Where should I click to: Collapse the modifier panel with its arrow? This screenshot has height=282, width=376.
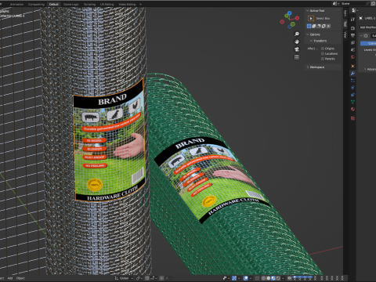point(362,36)
